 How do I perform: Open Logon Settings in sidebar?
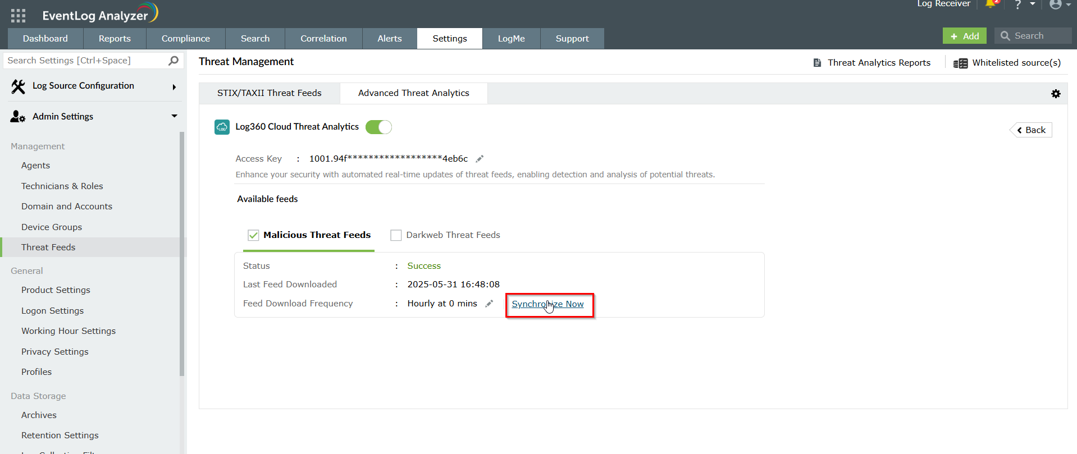(52, 311)
